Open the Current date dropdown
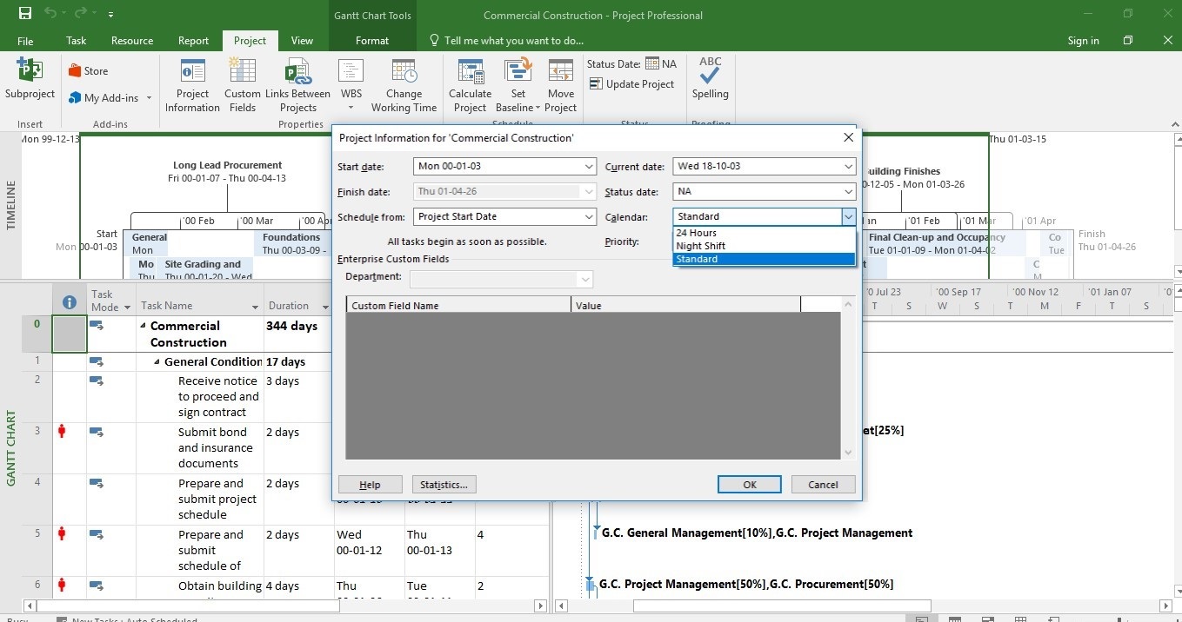 pos(849,166)
